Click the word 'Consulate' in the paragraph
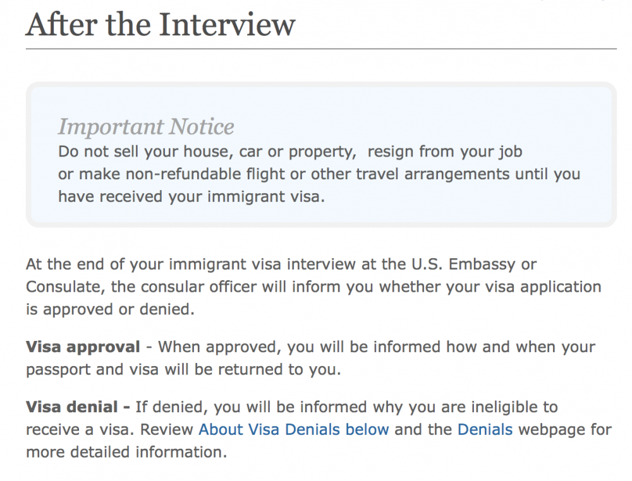This screenshot has width=632, height=481. (x=63, y=287)
